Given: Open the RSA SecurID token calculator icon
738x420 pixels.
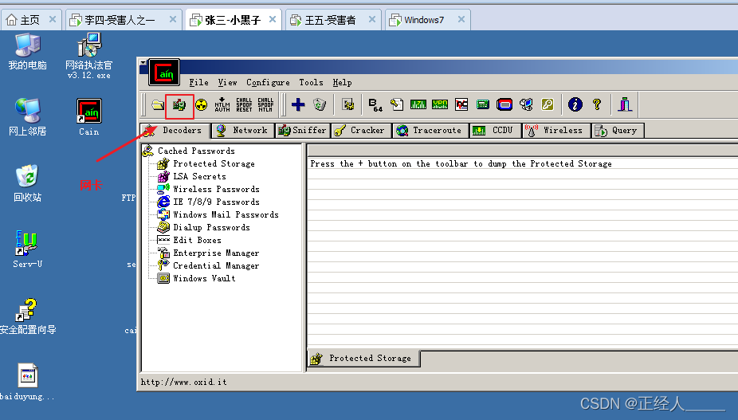Looking at the screenshot, I should pos(504,104).
